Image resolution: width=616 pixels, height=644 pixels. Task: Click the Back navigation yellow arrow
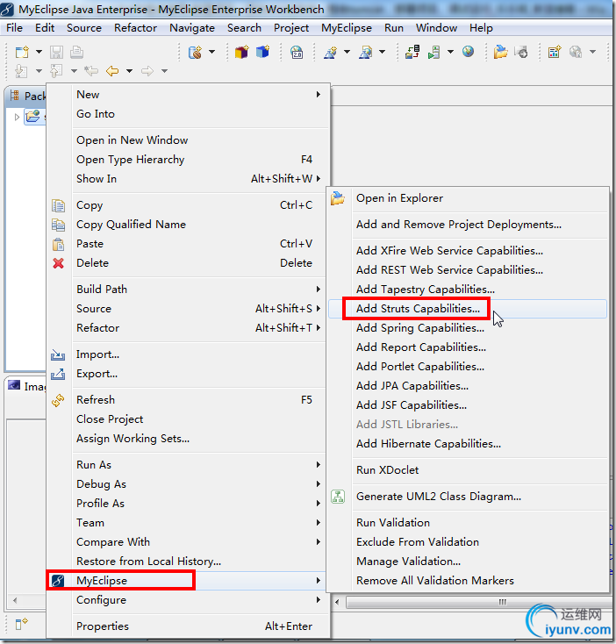pyautogui.click(x=112, y=71)
